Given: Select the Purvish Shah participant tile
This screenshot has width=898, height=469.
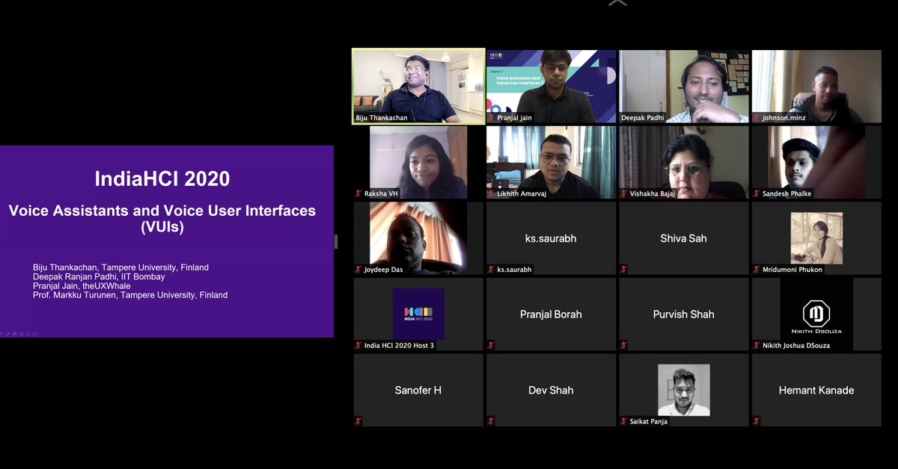Looking at the screenshot, I should pos(684,314).
